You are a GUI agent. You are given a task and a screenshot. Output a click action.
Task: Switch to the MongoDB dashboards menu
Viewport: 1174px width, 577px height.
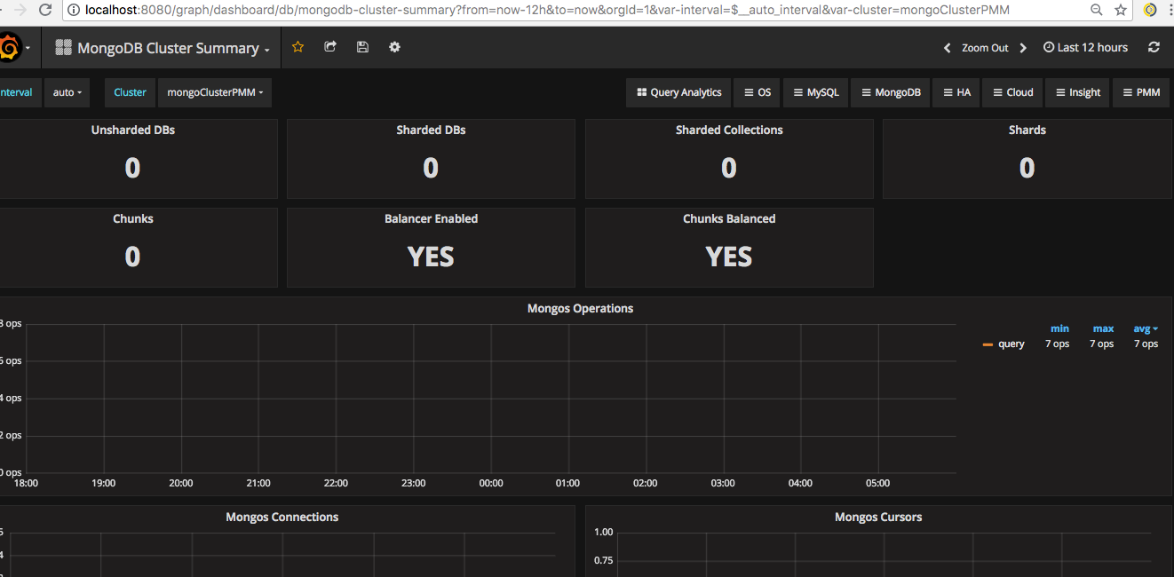click(890, 91)
